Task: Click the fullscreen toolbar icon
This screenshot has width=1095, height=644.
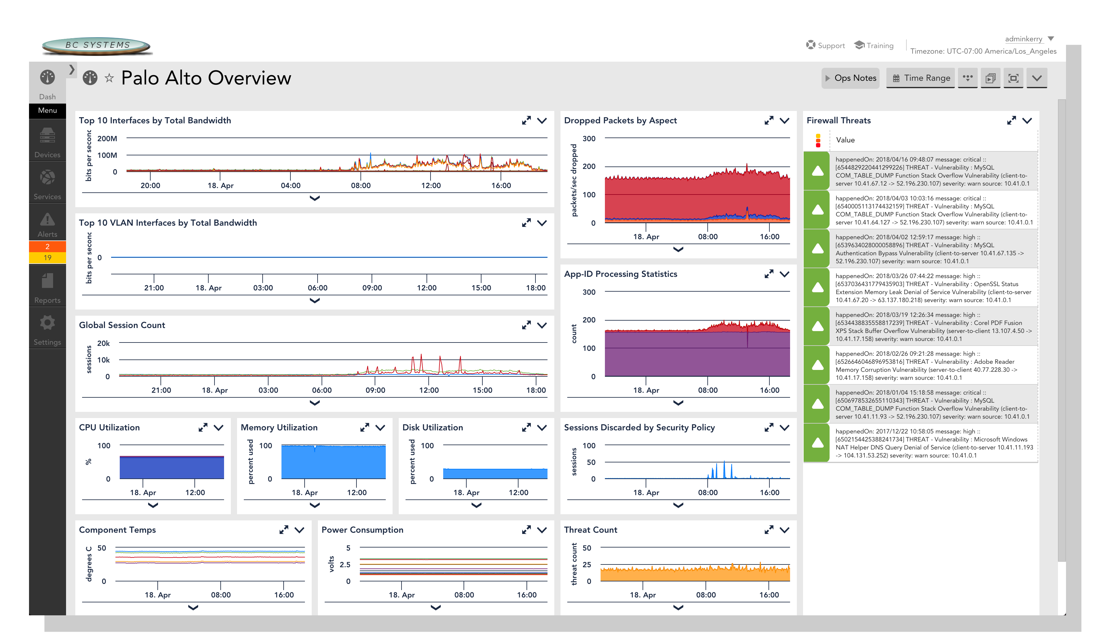Action: pos(1013,78)
